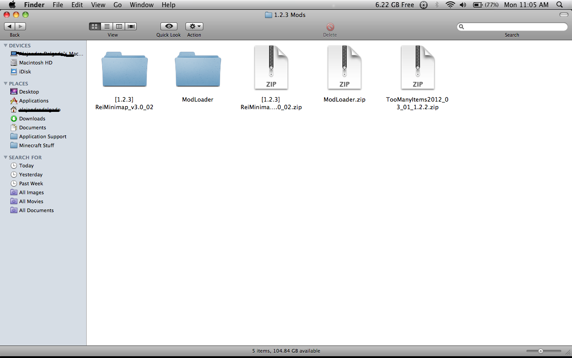
Task: Click the Delete toolbar icon
Action: [x=330, y=27]
